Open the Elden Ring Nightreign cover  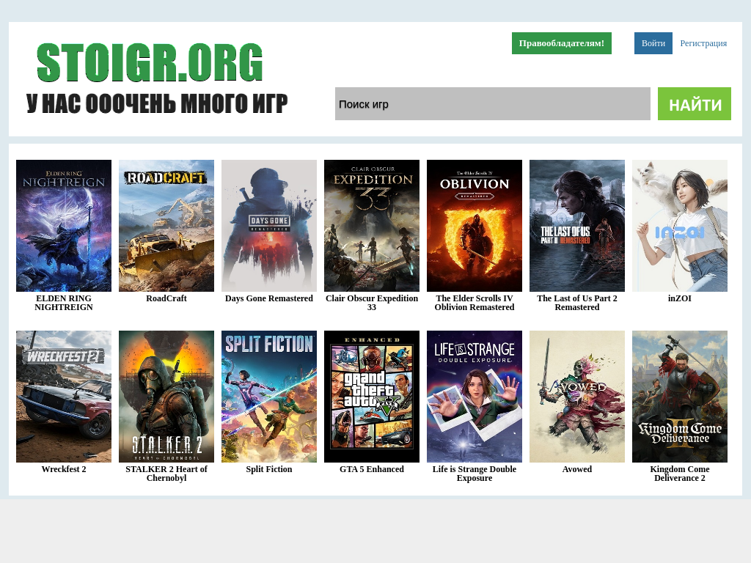coord(64,226)
